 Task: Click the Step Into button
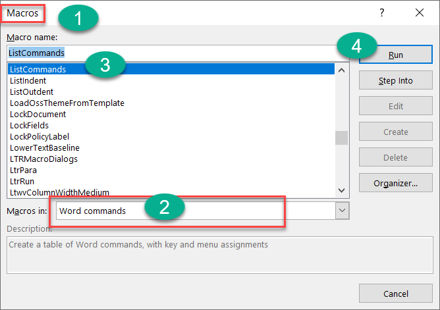(x=395, y=81)
